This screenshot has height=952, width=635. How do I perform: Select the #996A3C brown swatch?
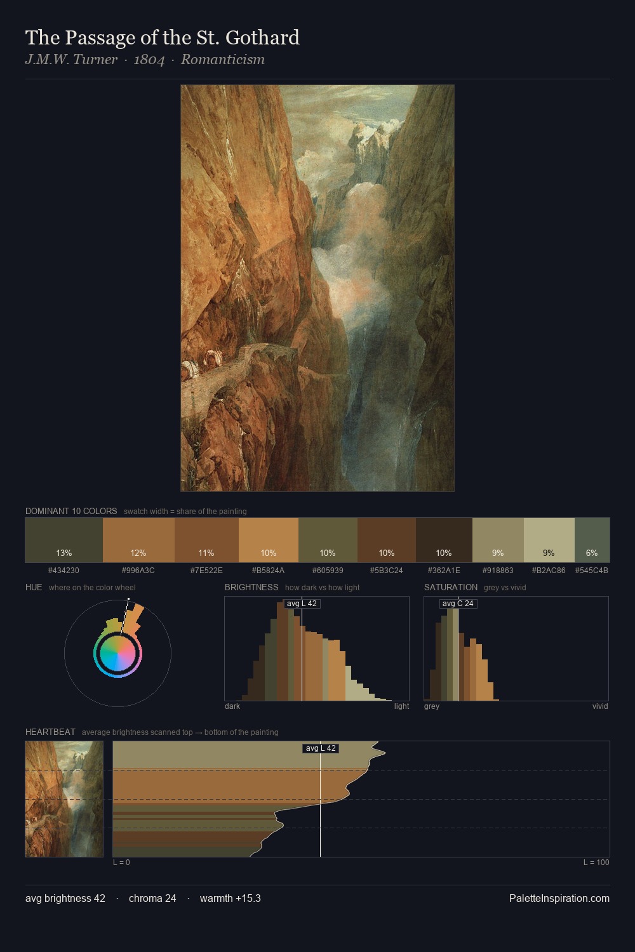coord(138,540)
